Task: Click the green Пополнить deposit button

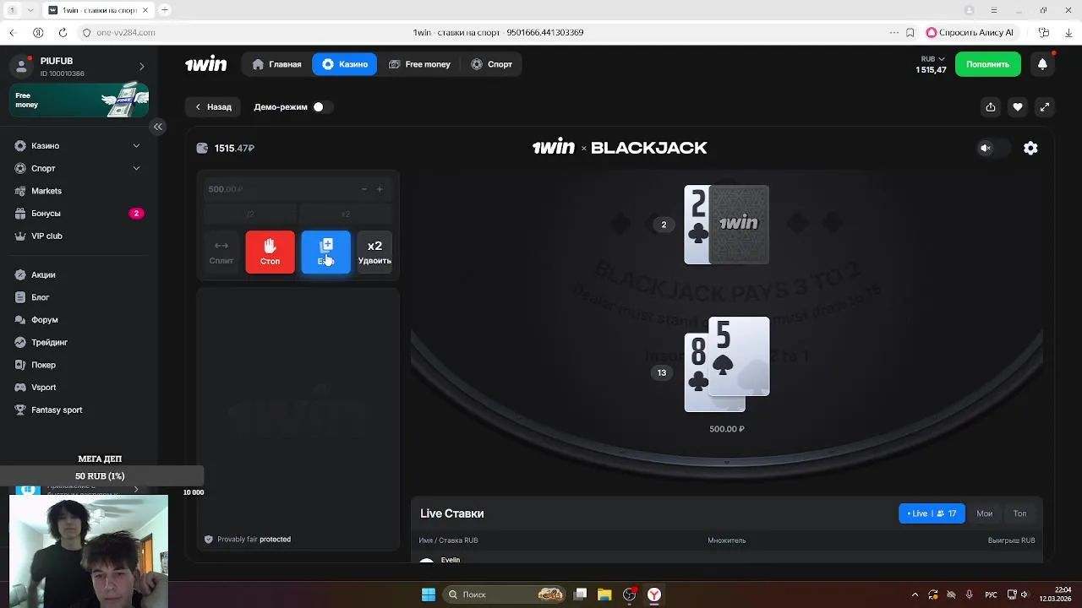Action: point(987,64)
